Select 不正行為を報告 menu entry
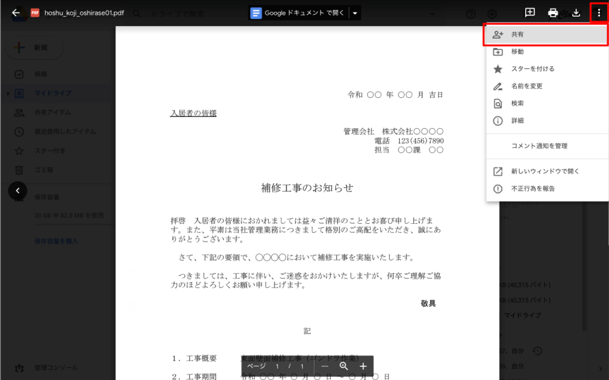This screenshot has width=609, height=380. click(546, 189)
